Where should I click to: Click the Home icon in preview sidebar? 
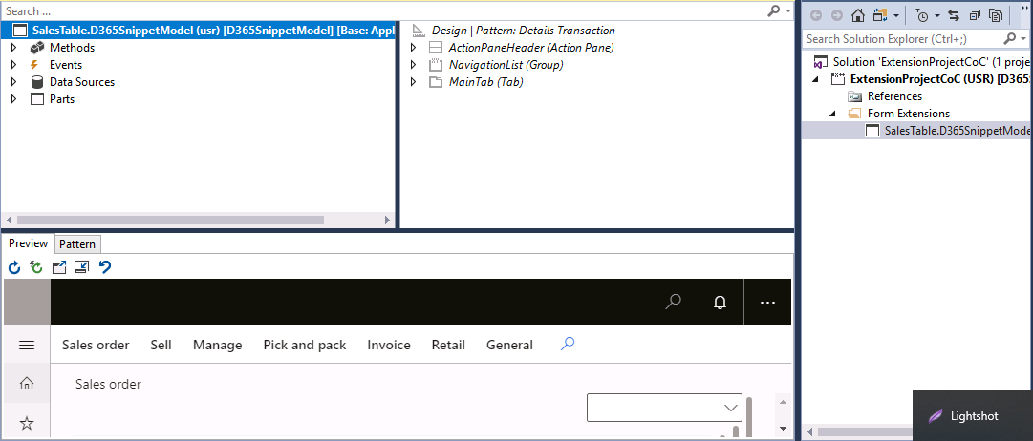(27, 383)
